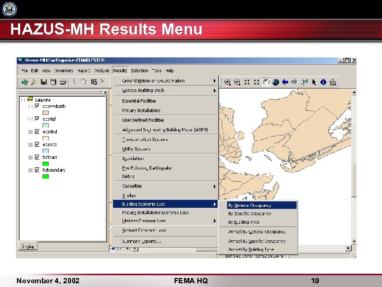Select Summary Reports menu entry

coord(165,241)
